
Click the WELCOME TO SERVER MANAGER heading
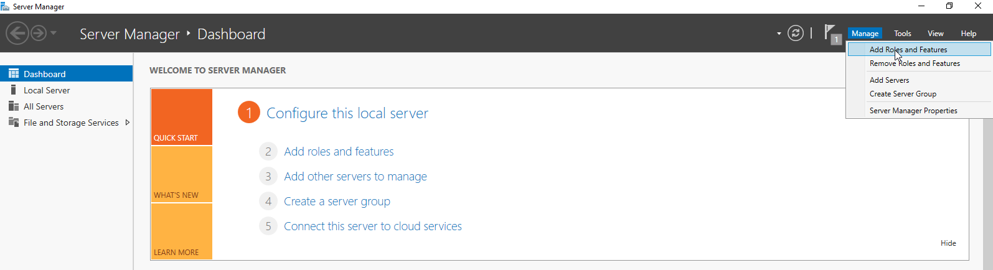[218, 70]
